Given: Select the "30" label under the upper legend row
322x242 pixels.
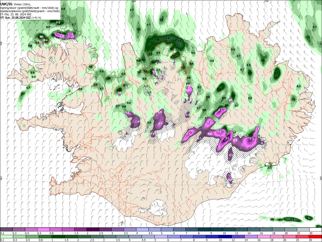Looking at the screenshot, I should tap(311, 233).
